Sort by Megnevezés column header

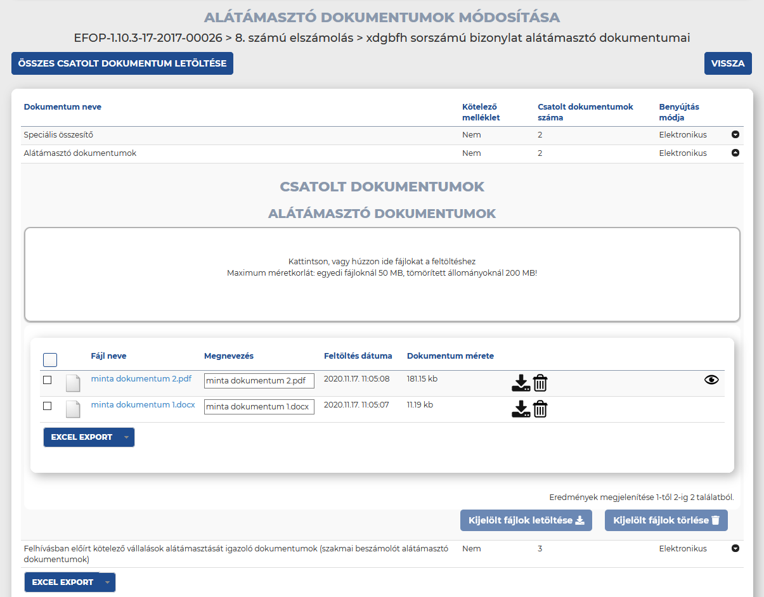(x=229, y=356)
